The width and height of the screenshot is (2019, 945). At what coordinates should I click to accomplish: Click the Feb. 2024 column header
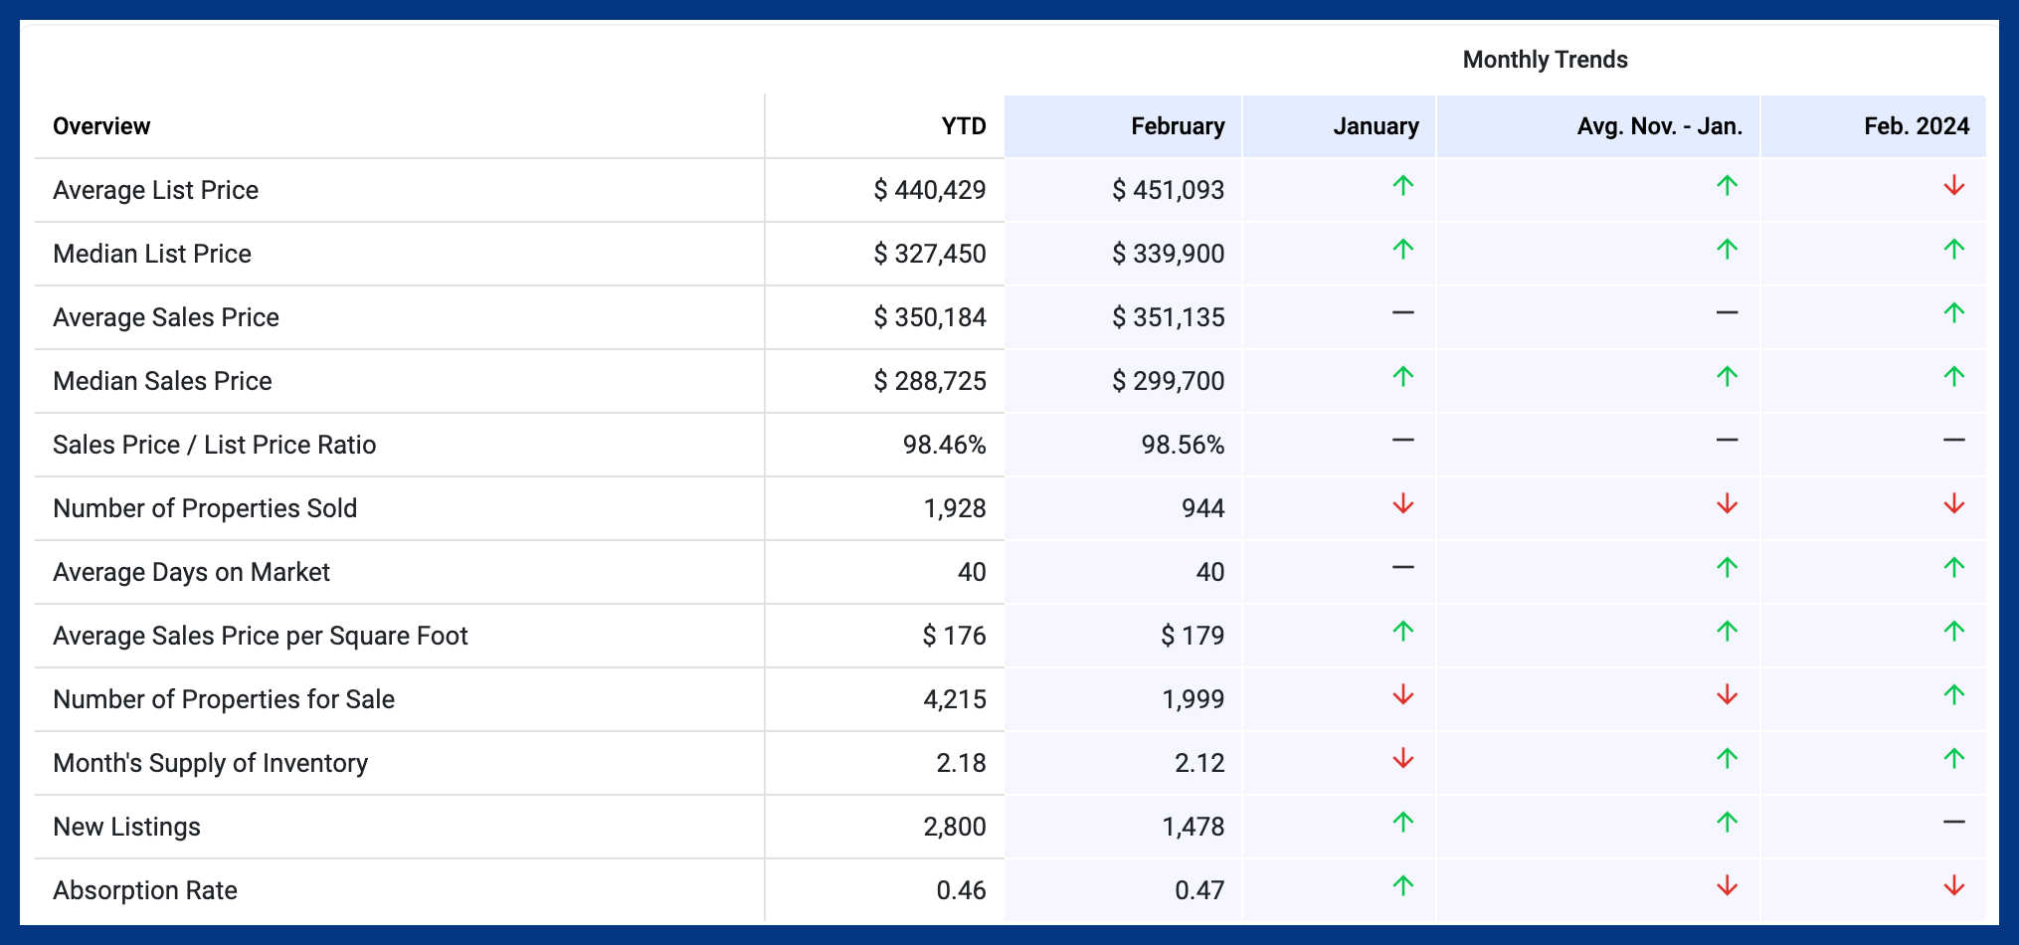(1916, 126)
